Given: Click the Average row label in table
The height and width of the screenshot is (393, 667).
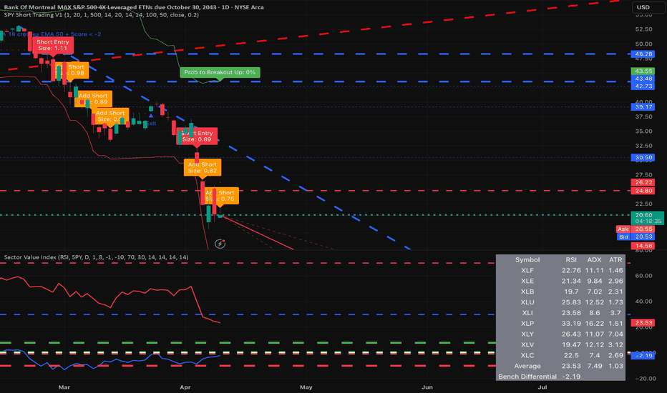Looking at the screenshot, I should tap(527, 366).
